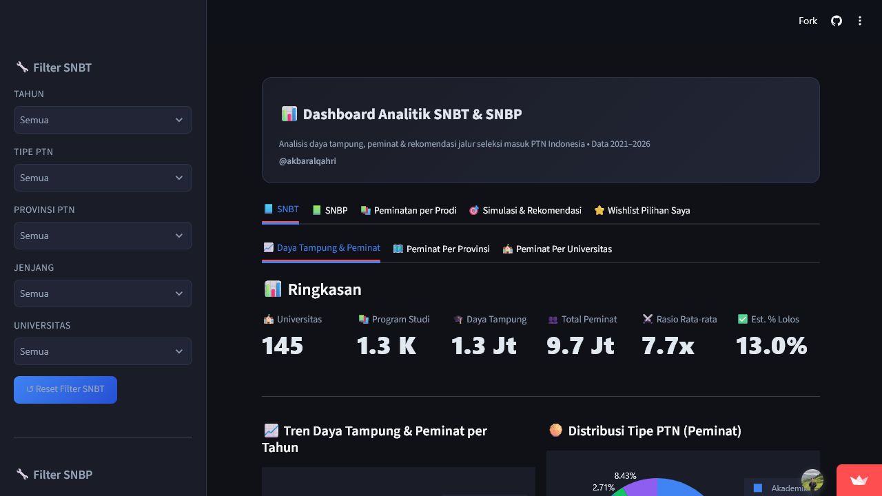
Task: Open the Wishlist Pilihan Saya tab
Action: [x=642, y=210]
